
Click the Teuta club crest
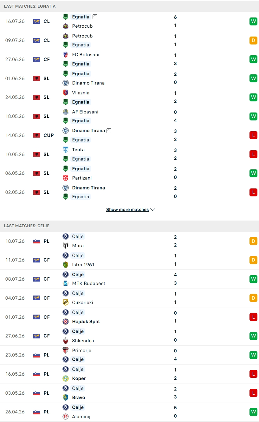pyautogui.click(x=66, y=150)
